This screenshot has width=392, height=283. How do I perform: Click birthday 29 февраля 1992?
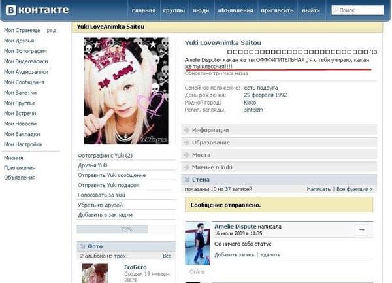tap(265, 95)
